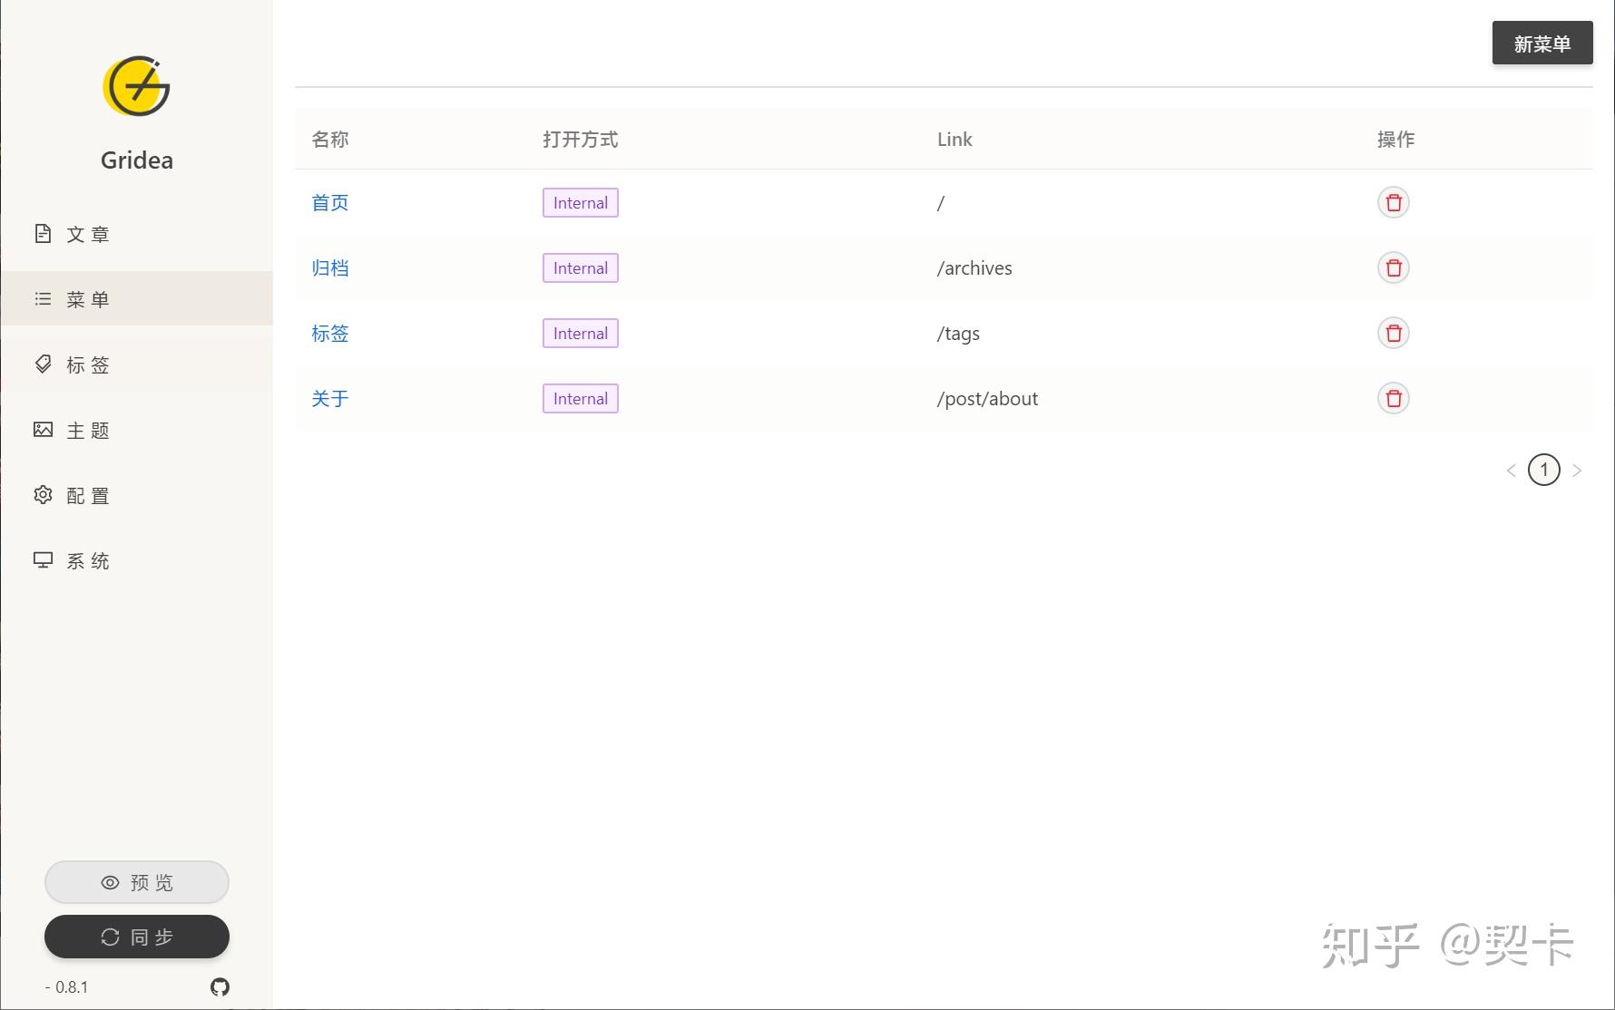
Task: Open the 首页 menu item link
Action: (329, 202)
